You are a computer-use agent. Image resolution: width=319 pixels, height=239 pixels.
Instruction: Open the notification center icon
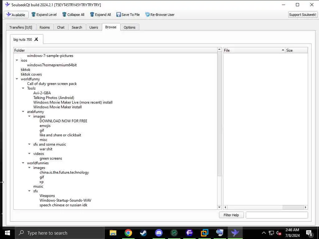pos(309,233)
